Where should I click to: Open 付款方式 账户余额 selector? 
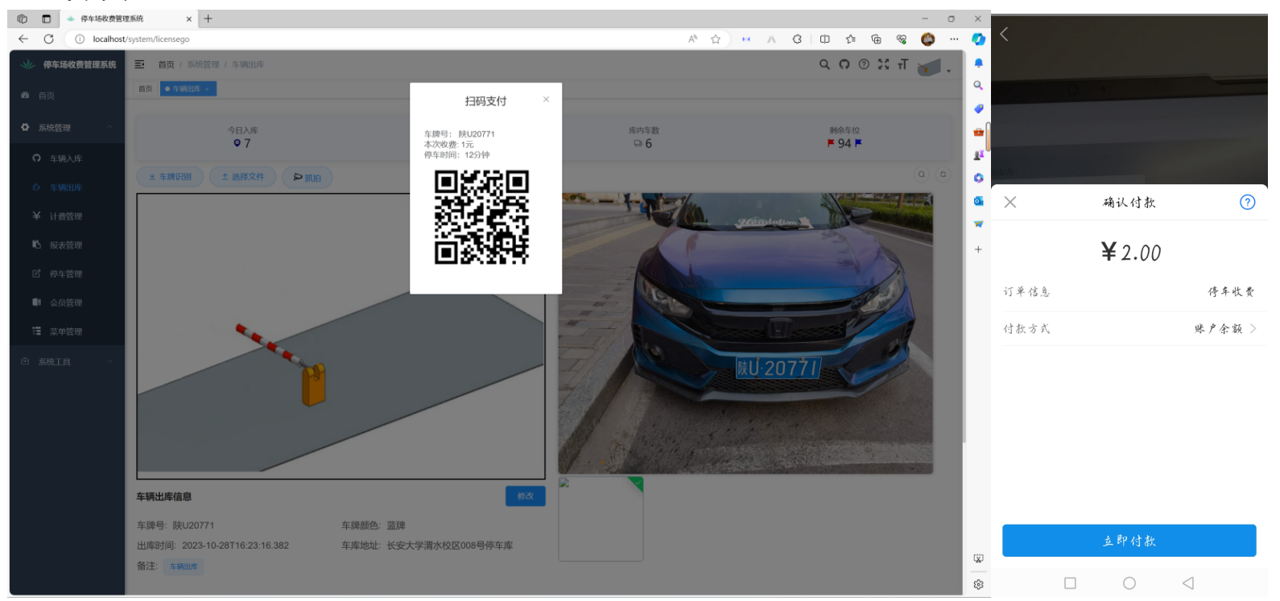[x=1129, y=328]
